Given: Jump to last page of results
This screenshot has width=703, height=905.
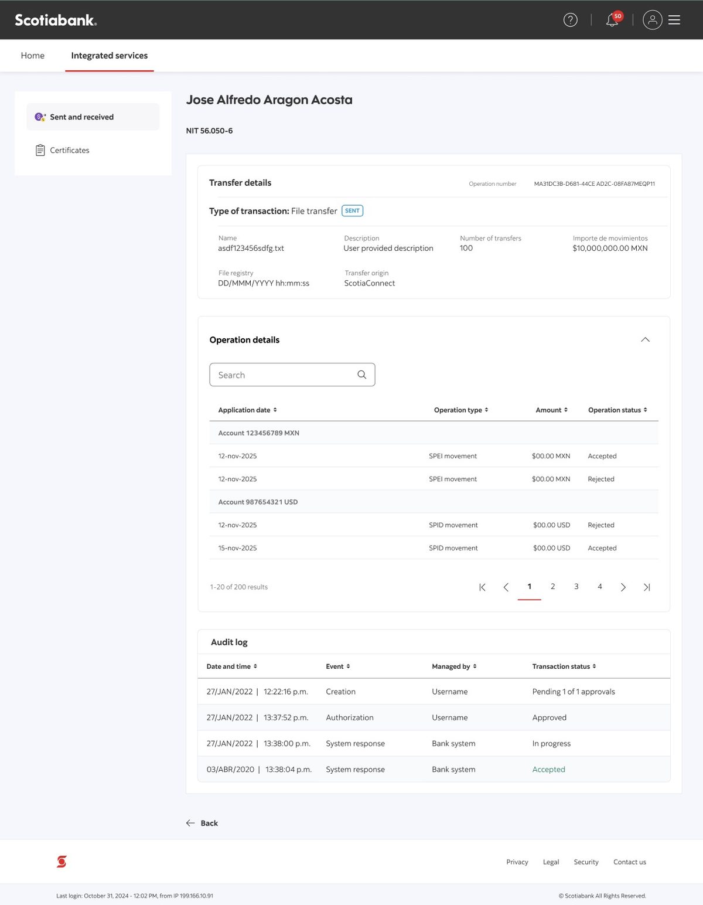Looking at the screenshot, I should (647, 587).
